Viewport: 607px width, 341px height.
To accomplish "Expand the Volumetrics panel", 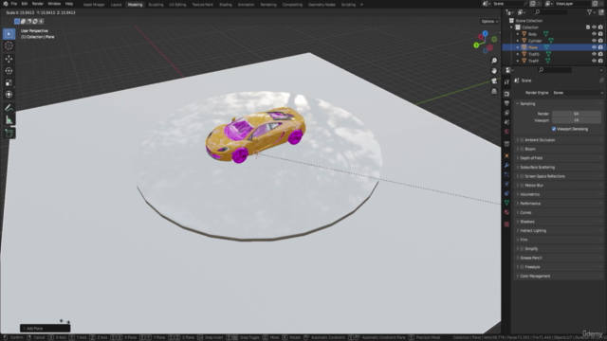I will [560, 194].
